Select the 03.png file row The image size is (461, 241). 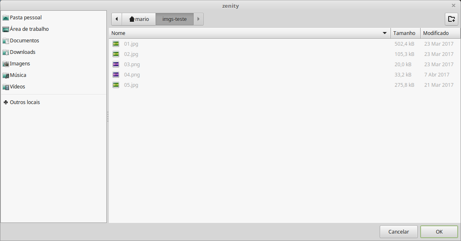(x=132, y=65)
